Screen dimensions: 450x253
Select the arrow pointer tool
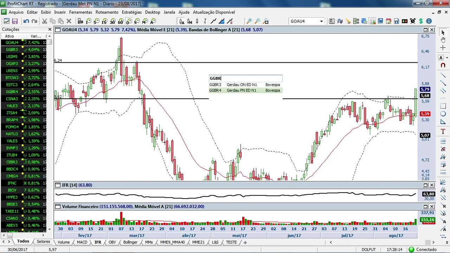click(443, 32)
